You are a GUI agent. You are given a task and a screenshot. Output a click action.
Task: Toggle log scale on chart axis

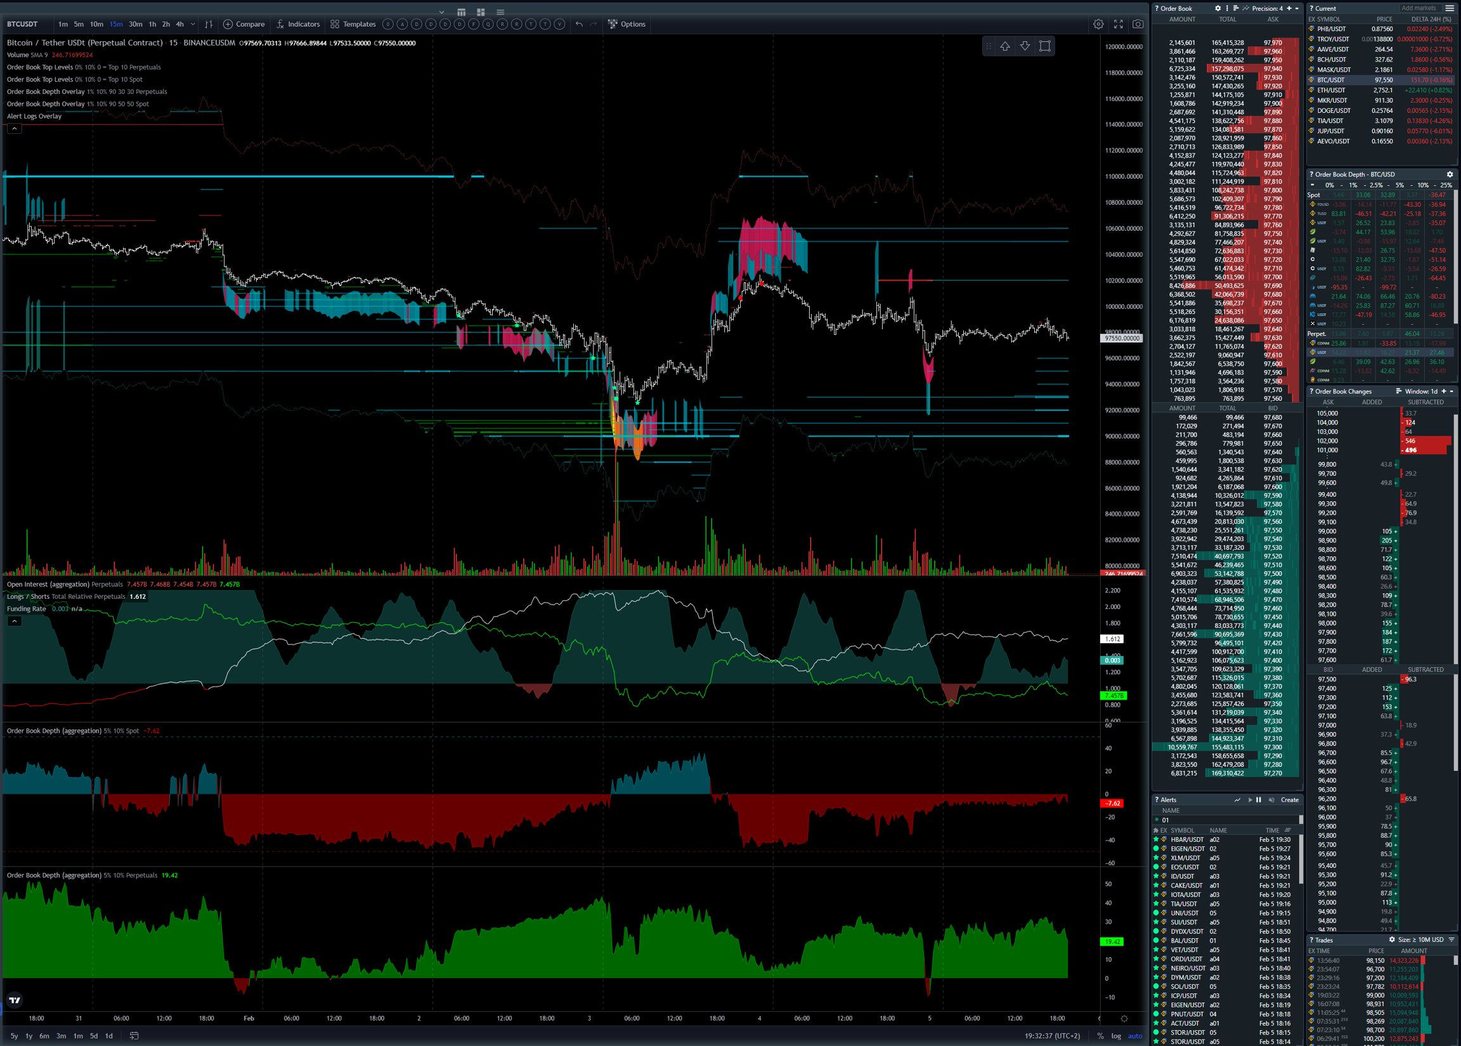(x=1116, y=1036)
